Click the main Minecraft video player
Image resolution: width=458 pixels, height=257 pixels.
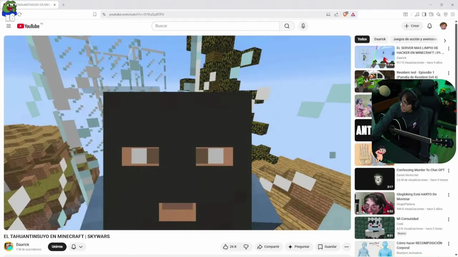(x=177, y=133)
